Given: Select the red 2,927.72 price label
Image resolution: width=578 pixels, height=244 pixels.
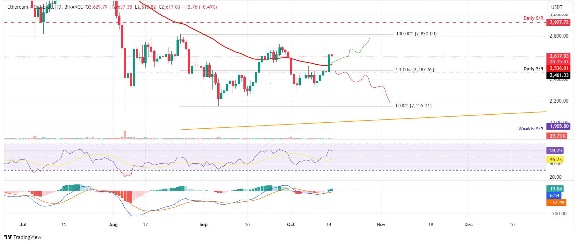Looking at the screenshot, I should 559,22.
